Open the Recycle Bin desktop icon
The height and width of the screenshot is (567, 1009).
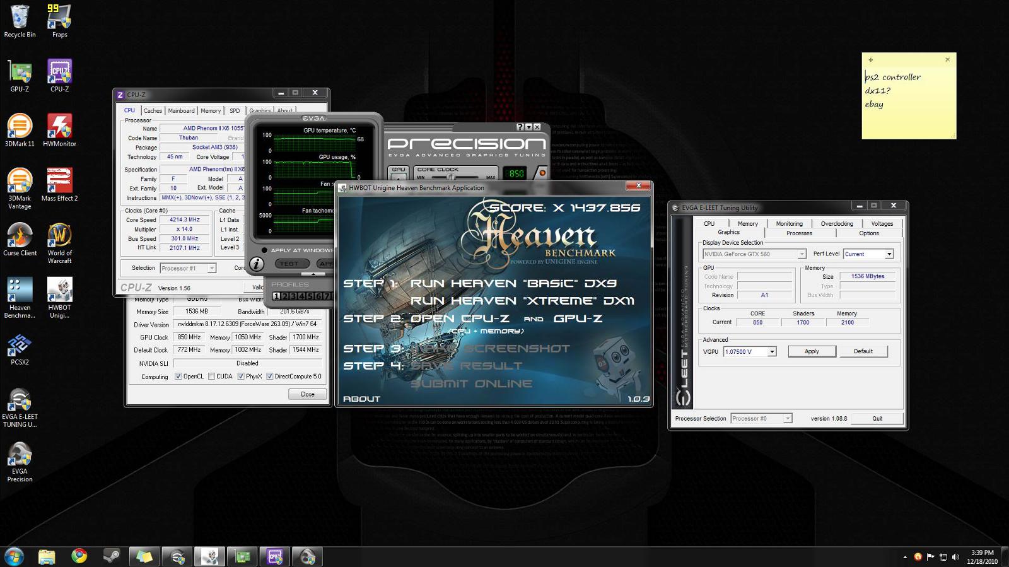click(20, 21)
